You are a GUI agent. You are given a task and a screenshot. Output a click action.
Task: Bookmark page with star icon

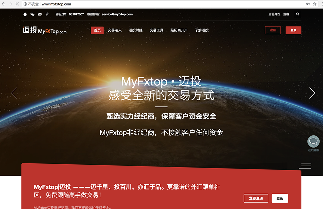click(315, 4)
